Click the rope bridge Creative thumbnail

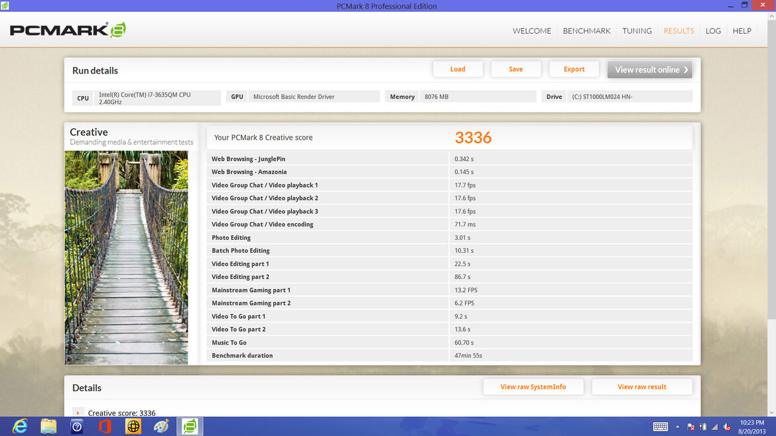coord(126,258)
